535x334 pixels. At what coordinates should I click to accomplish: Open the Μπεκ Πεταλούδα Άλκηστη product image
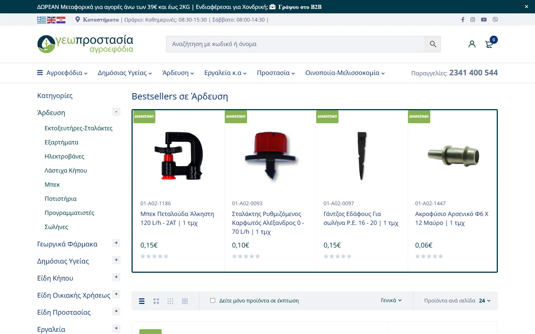point(179,156)
